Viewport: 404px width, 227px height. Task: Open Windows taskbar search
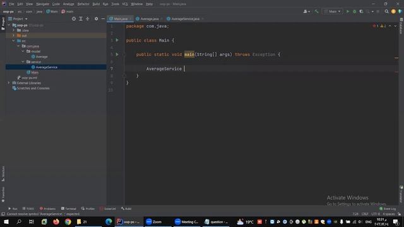pos(19,221)
